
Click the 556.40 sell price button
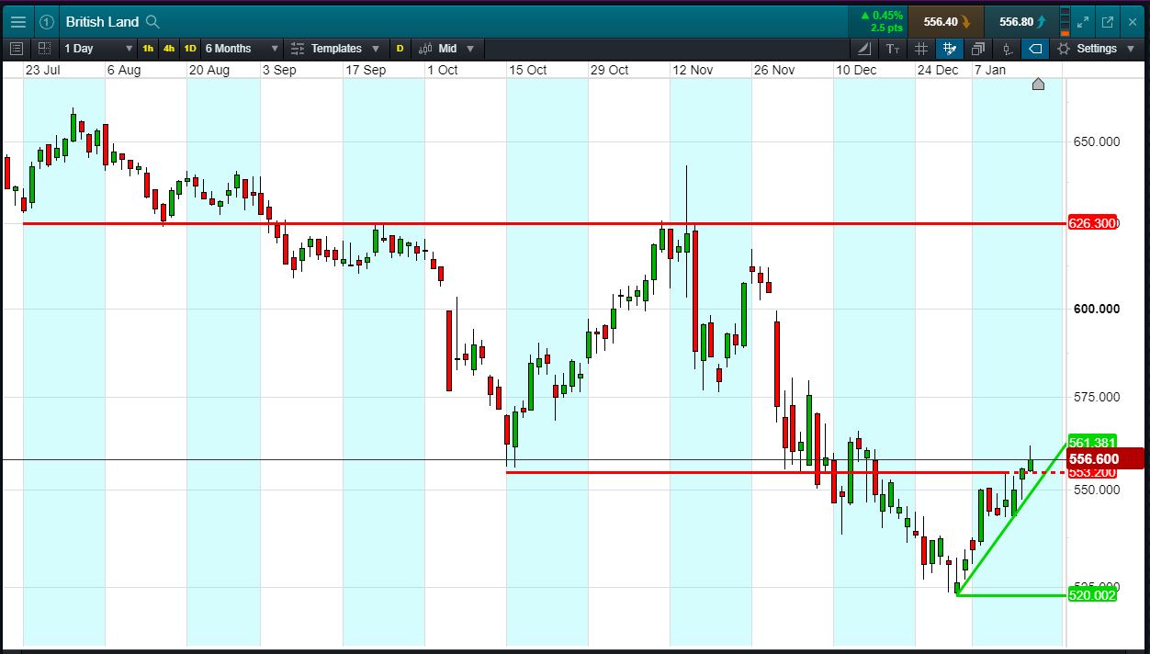[x=945, y=21]
